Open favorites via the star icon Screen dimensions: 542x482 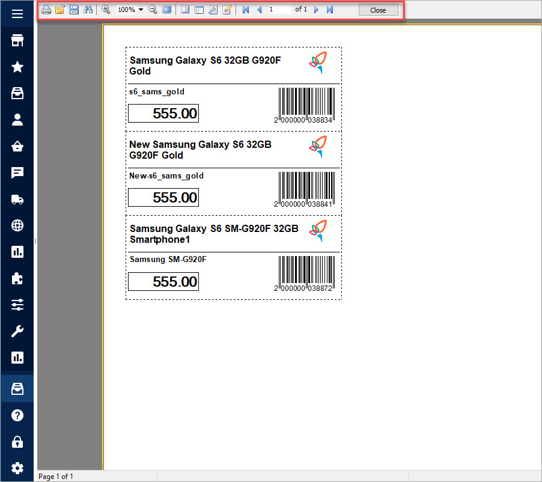point(17,67)
